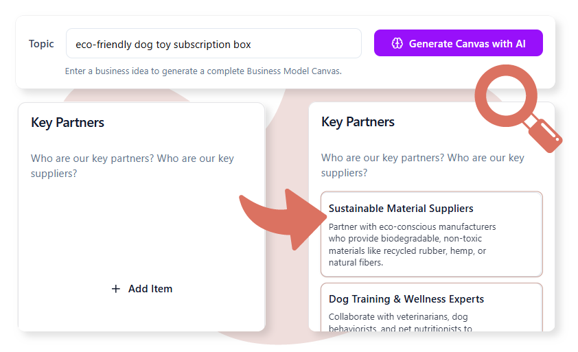Screen dimensions: 578x352
Task: Focus the Topic text input field
Action: pyautogui.click(x=213, y=44)
